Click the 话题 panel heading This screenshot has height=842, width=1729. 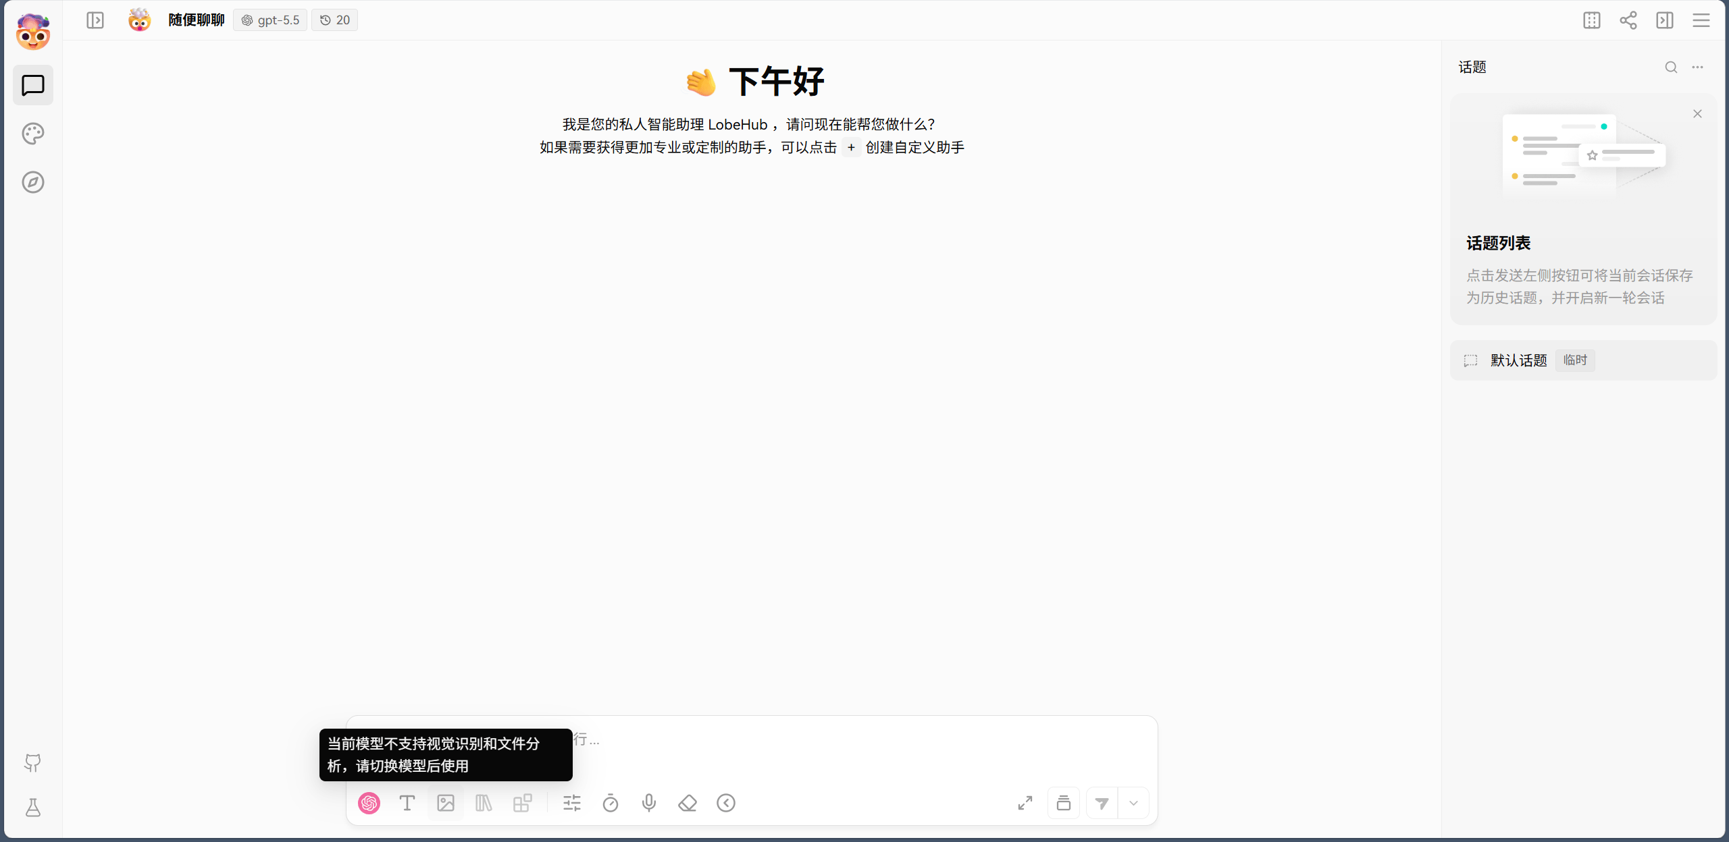pyautogui.click(x=1472, y=67)
